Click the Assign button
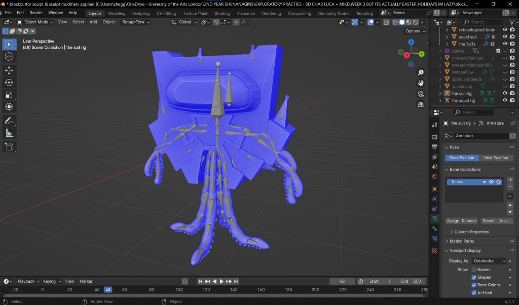The image size is (519, 305). click(453, 221)
